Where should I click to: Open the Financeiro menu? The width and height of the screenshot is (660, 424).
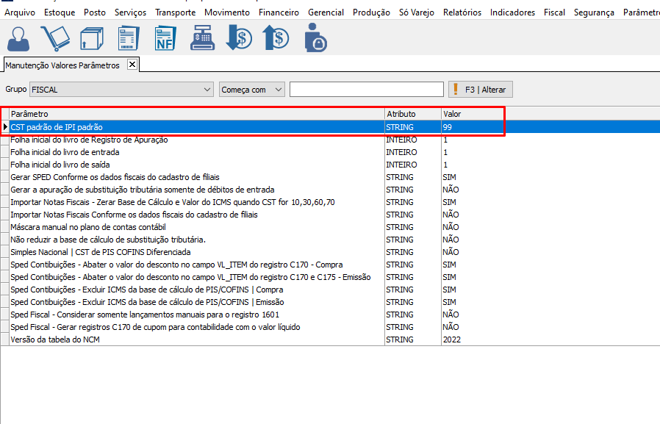(279, 12)
